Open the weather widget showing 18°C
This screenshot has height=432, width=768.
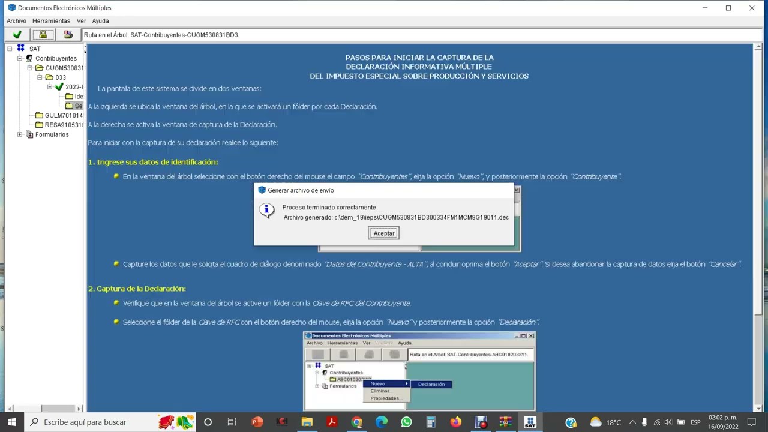pyautogui.click(x=605, y=422)
